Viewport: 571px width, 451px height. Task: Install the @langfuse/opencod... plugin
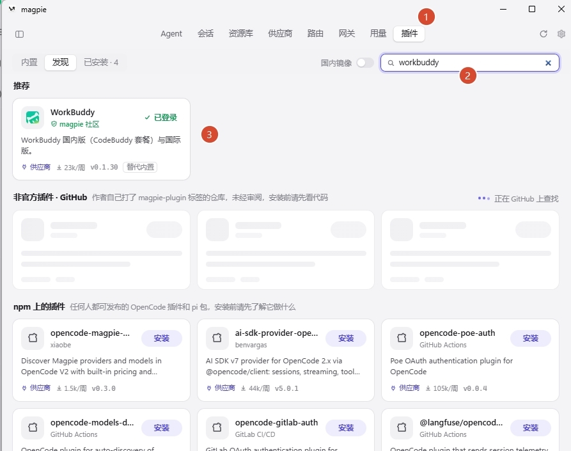(x=531, y=428)
